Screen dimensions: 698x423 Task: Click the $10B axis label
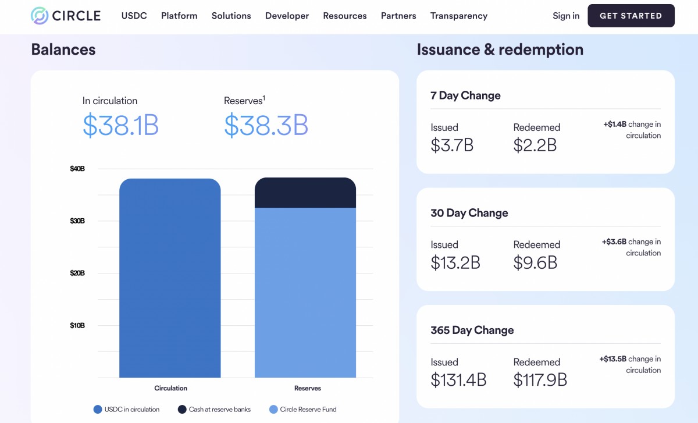[77, 325]
